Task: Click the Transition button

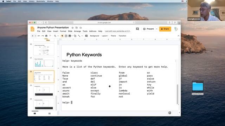Action: [122, 36]
